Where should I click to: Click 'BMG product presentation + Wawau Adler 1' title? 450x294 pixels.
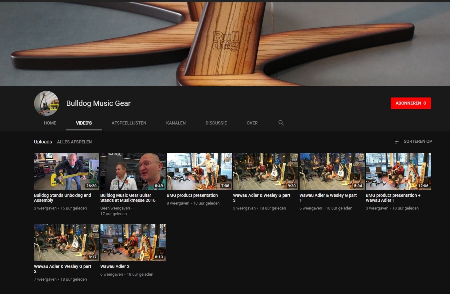point(393,198)
